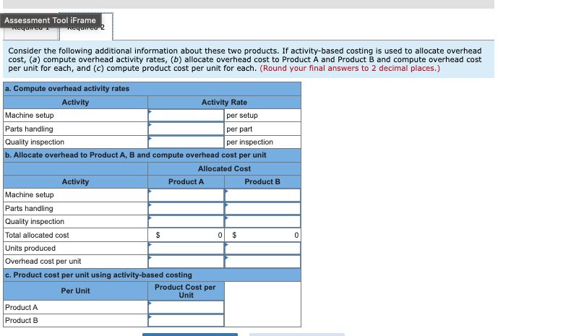Click 'Product B' column header
Screen dimensions: 584x336
coord(262,182)
